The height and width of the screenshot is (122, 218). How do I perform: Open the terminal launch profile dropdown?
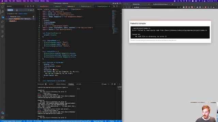(x=110, y=84)
